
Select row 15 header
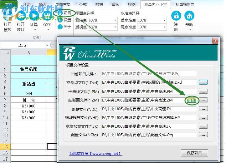5,147
